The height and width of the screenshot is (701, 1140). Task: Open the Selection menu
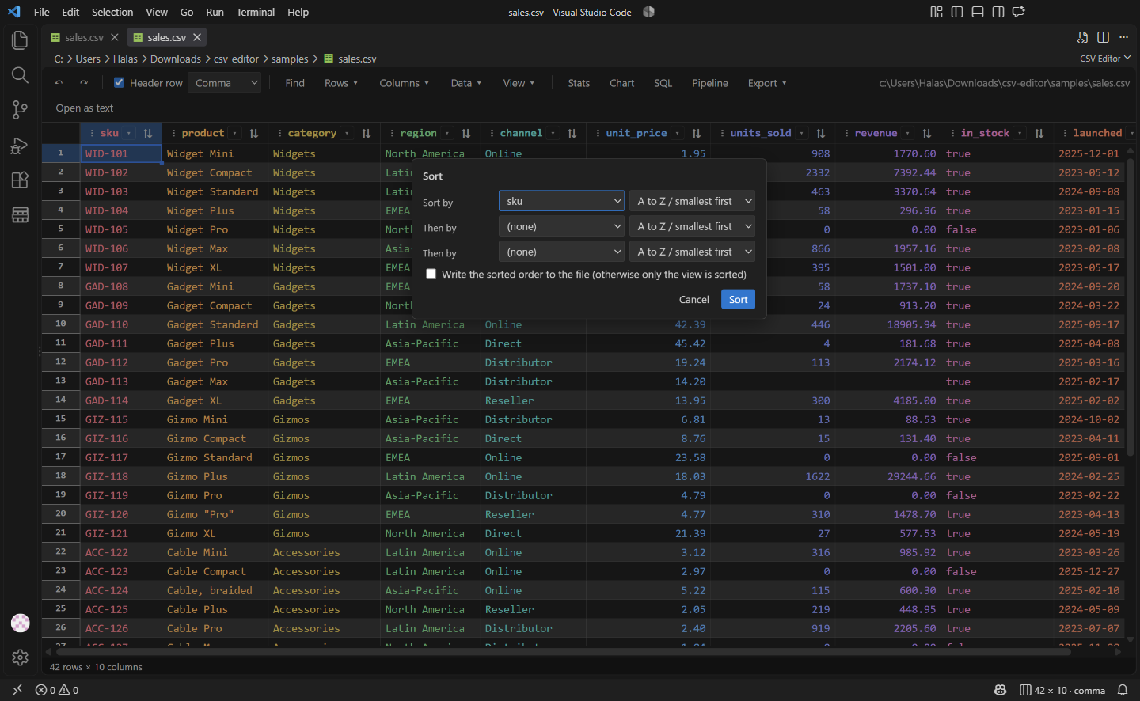pos(112,12)
